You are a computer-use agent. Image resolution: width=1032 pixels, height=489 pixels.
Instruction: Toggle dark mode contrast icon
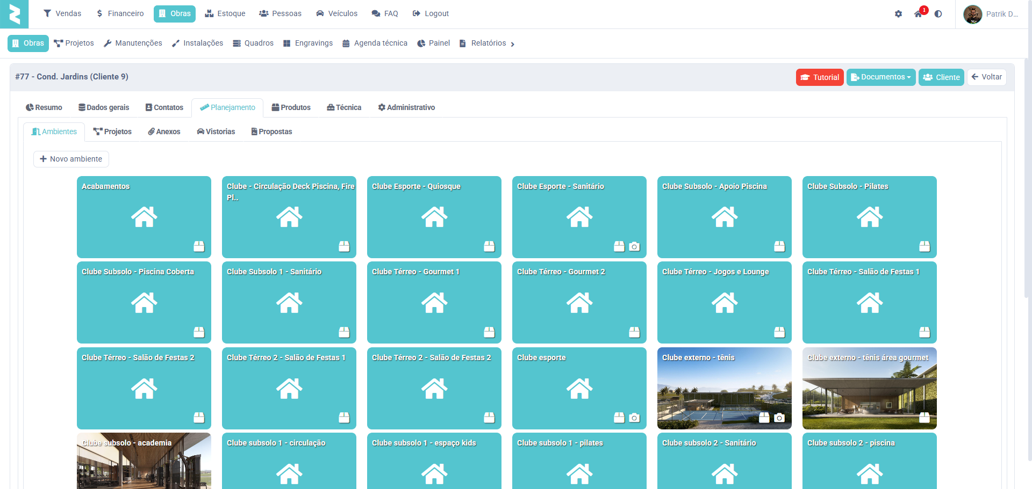coord(938,14)
